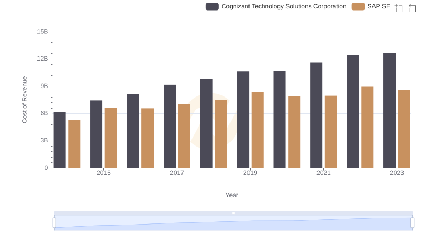This screenshot has width=422, height=243.
Task: Click the Year axis title
Action: 232,195
